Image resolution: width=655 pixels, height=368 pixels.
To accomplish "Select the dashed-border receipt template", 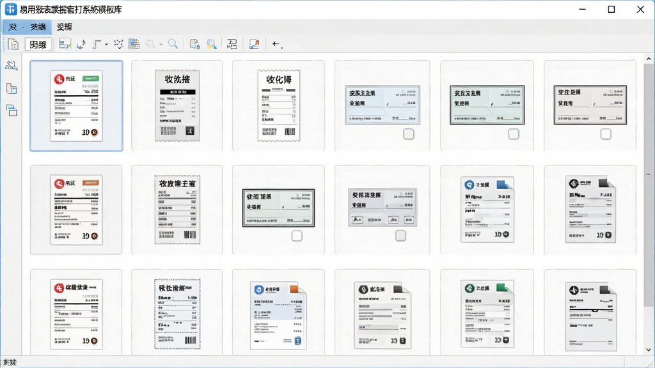I will [177, 314].
